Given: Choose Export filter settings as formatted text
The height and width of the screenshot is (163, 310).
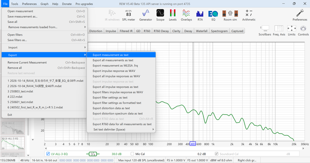Looking at the screenshot, I should (x=121, y=103).
